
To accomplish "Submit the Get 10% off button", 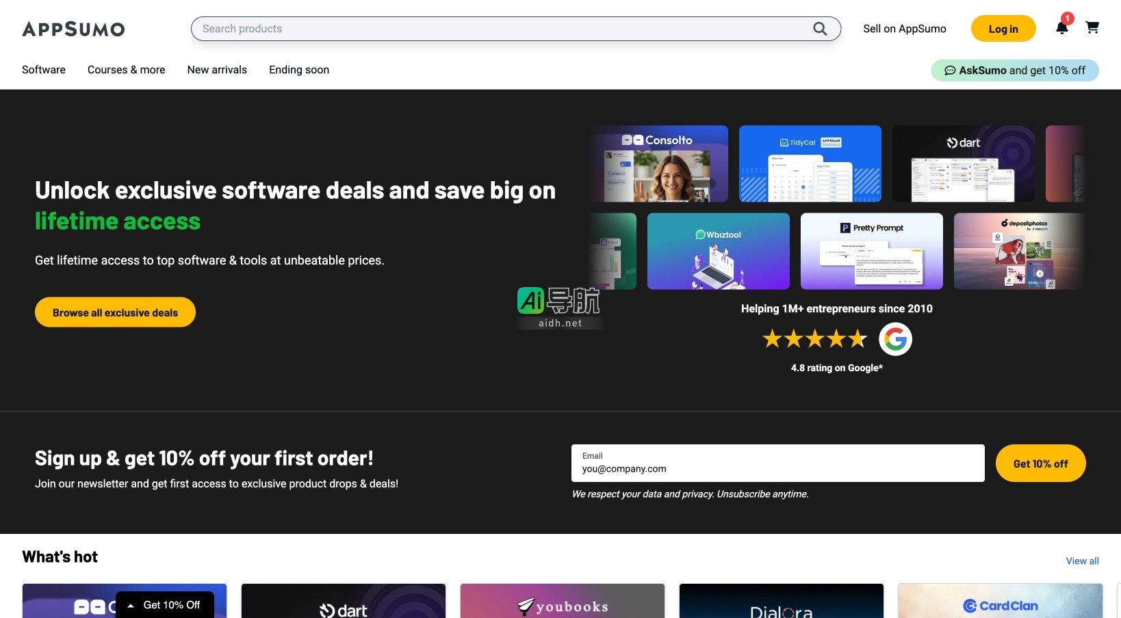I will coord(1040,463).
